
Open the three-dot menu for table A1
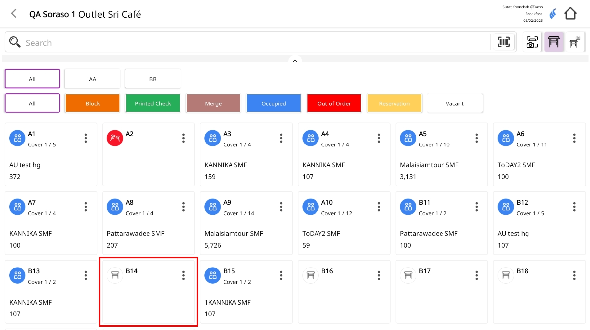coord(86,138)
